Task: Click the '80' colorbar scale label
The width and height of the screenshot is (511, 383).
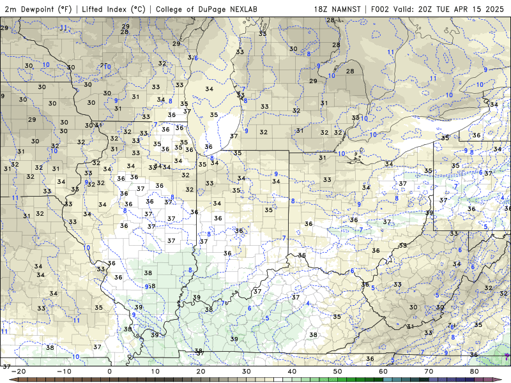Action: tap(475, 372)
